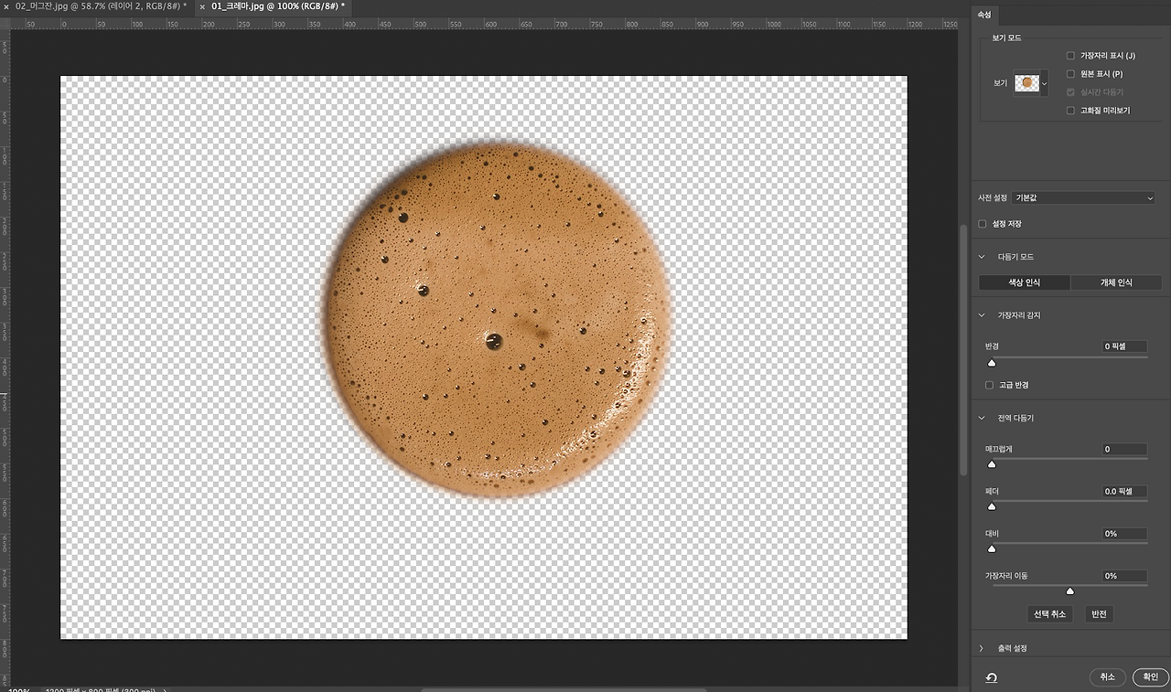Tick the 고급 반경 checkbox

tap(990, 385)
